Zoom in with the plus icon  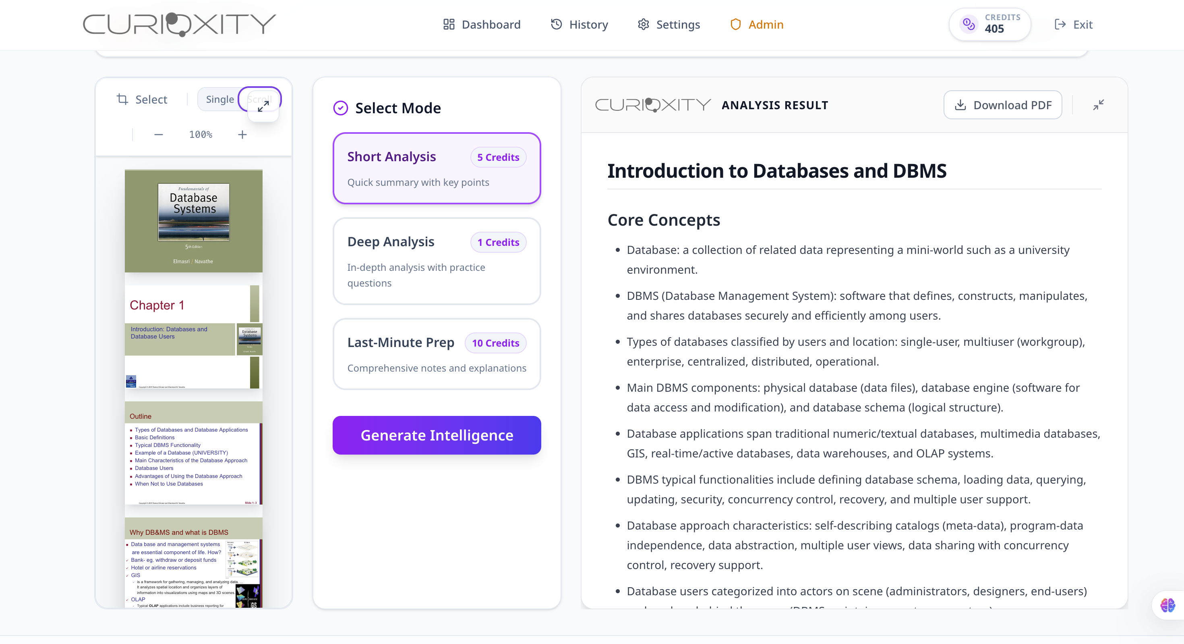[242, 134]
